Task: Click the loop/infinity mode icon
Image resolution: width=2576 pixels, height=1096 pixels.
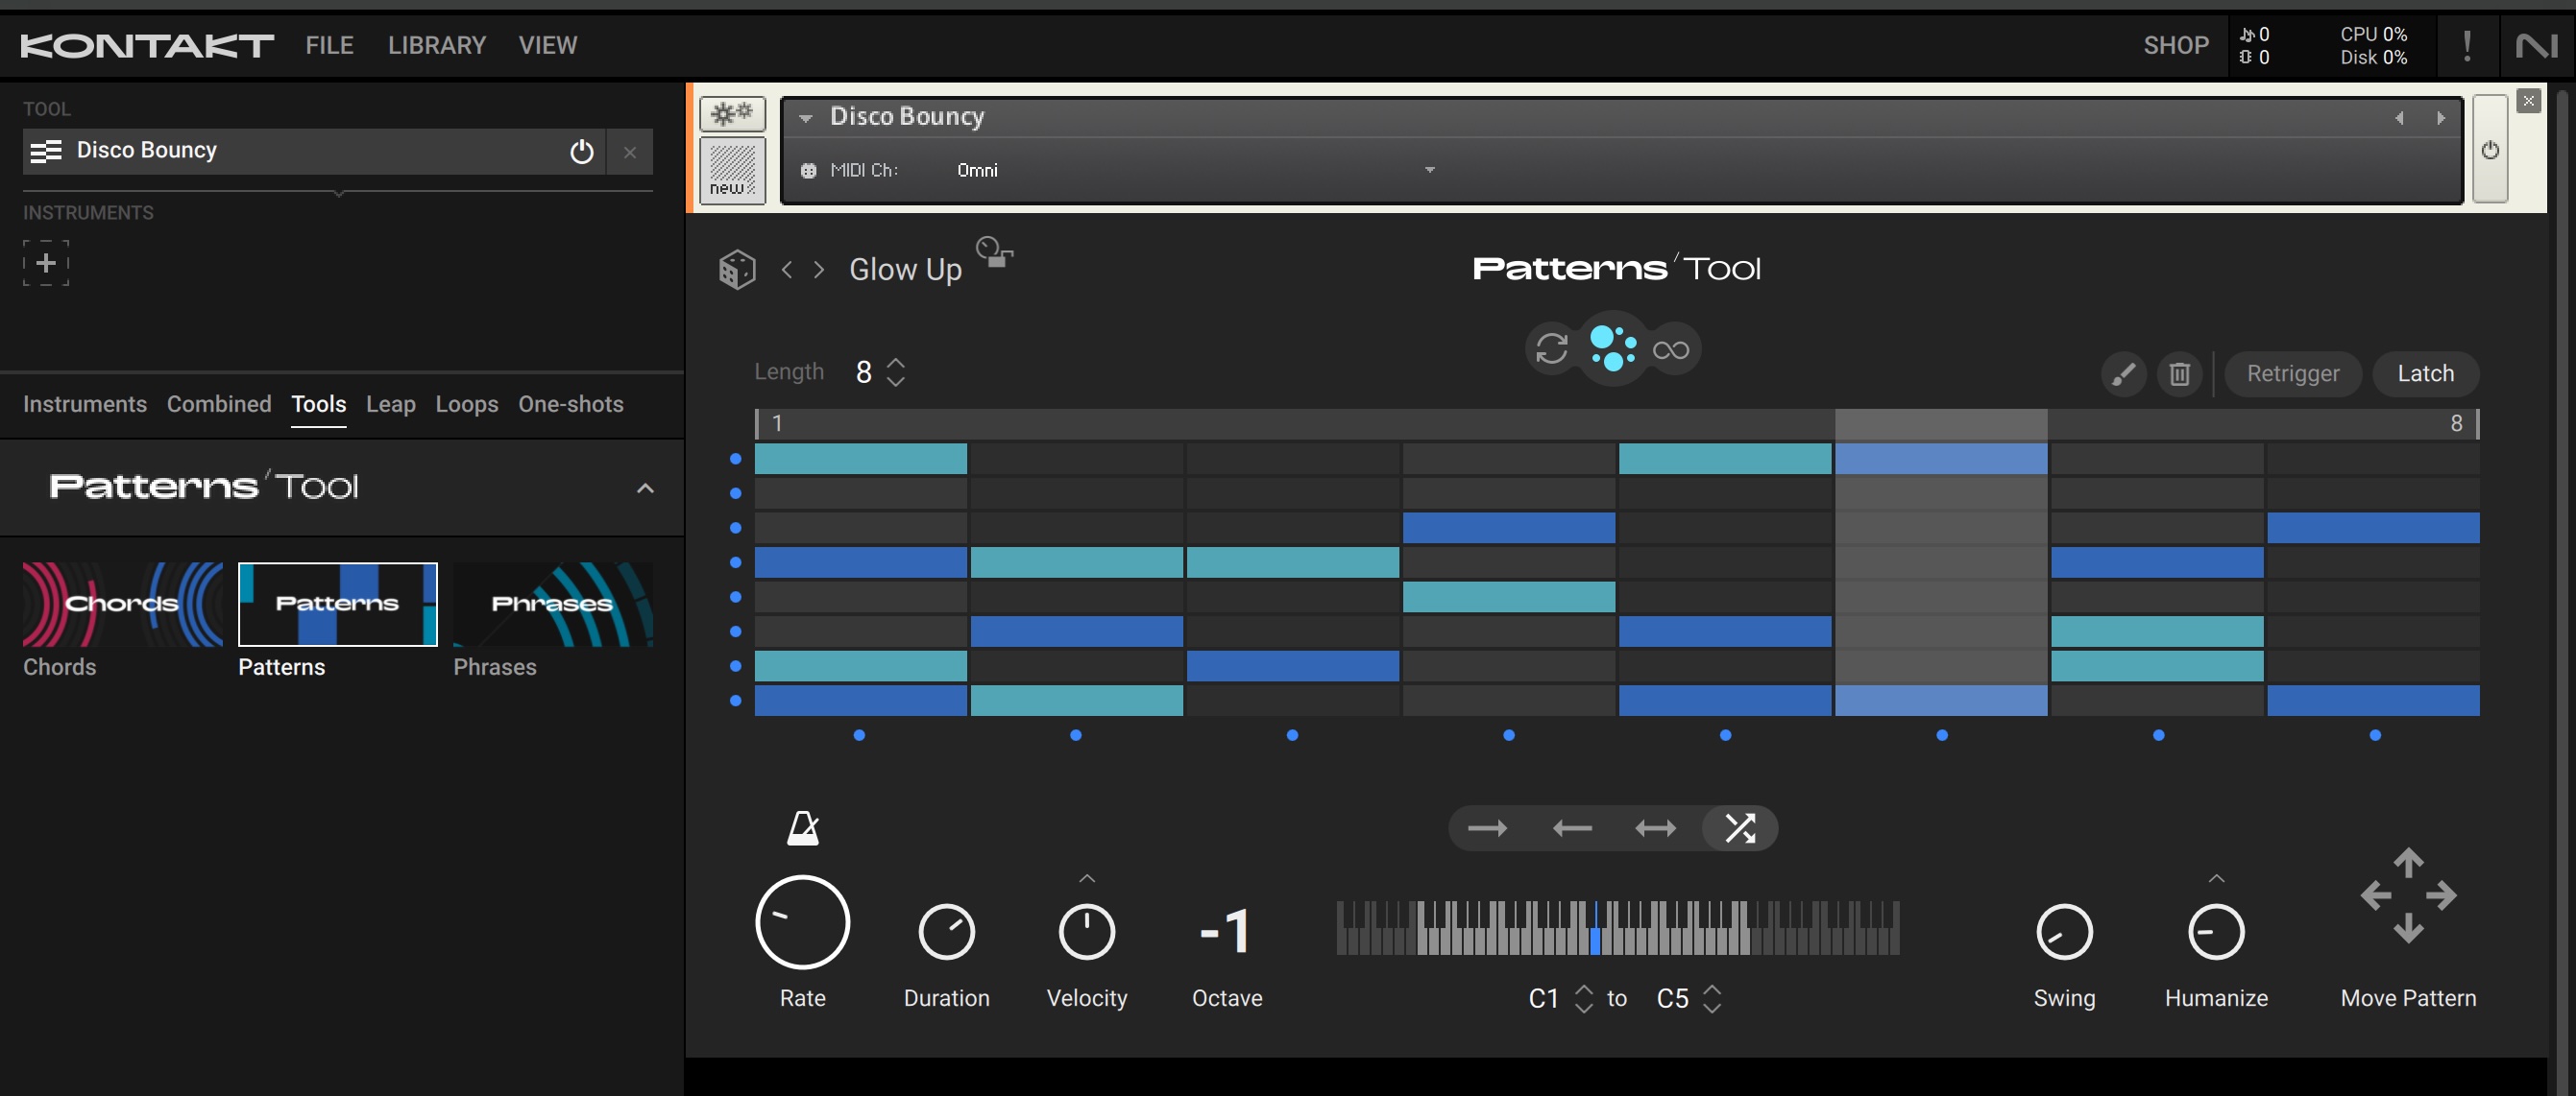Action: (1672, 347)
